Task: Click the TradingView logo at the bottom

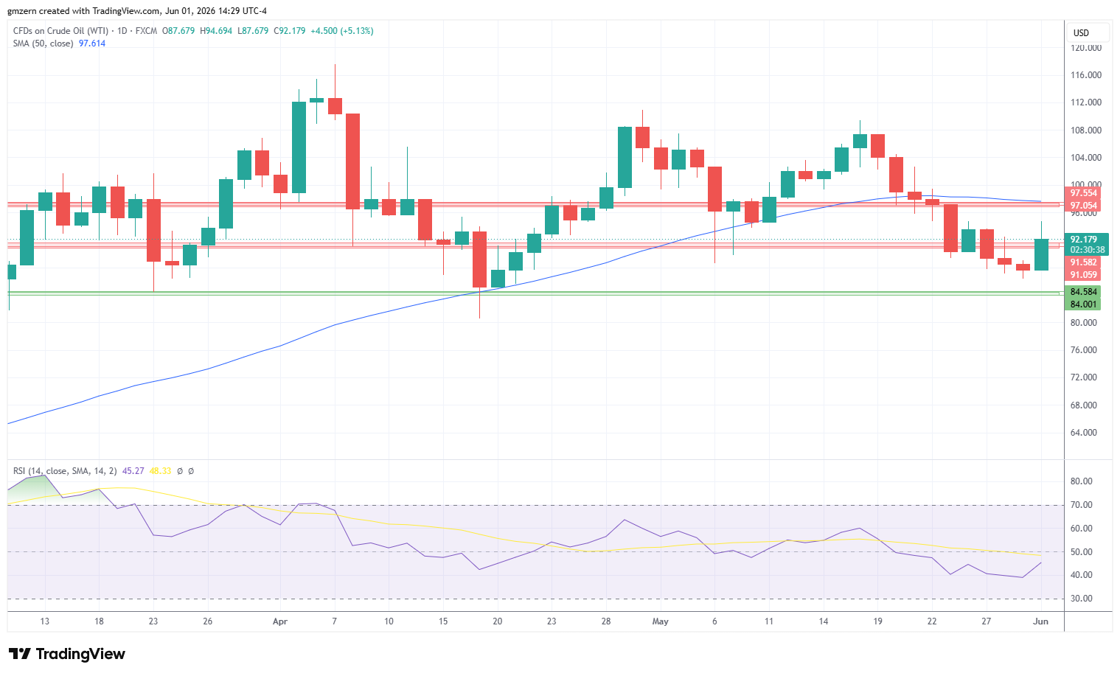Action: point(67,654)
